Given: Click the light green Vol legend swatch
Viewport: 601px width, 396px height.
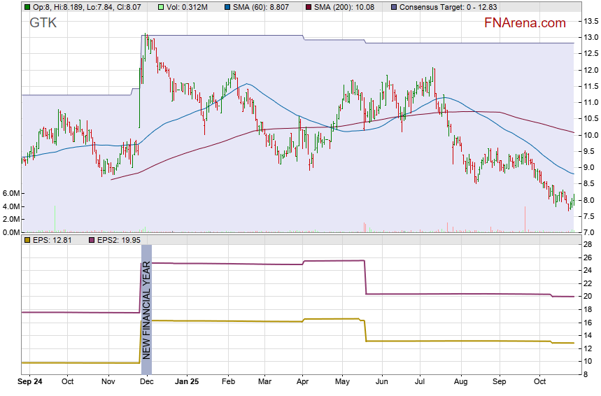Looking at the screenshot, I should (x=162, y=7).
